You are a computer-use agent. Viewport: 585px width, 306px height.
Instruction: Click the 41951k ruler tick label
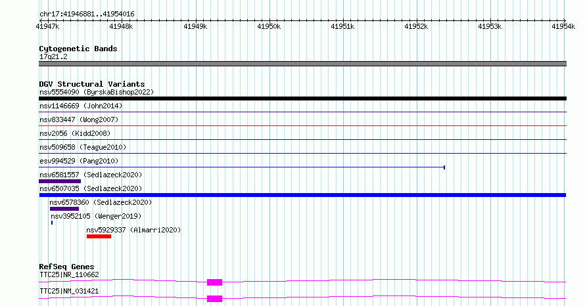click(342, 26)
